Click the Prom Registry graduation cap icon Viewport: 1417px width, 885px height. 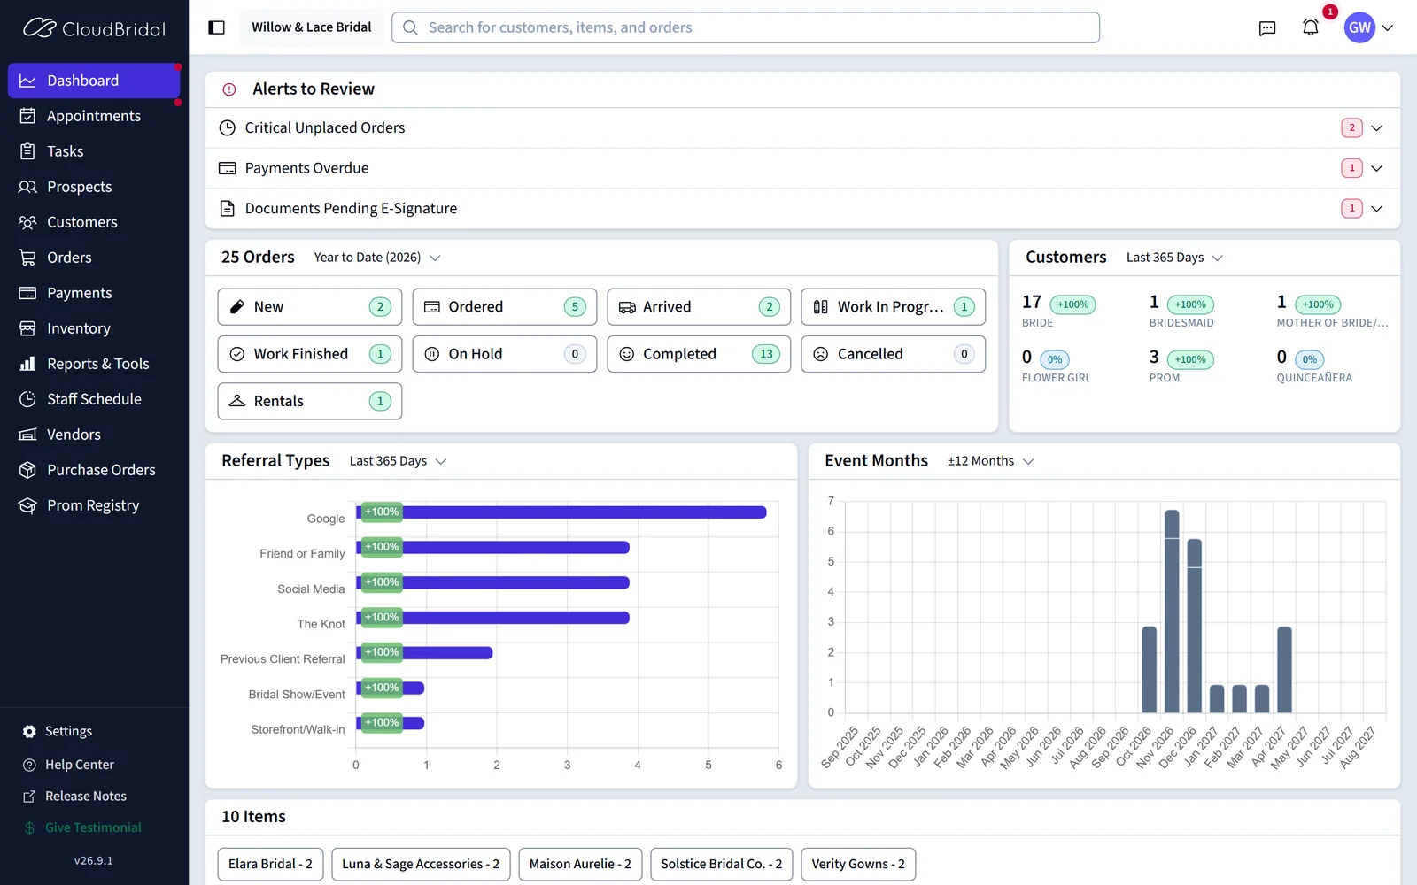coord(27,505)
